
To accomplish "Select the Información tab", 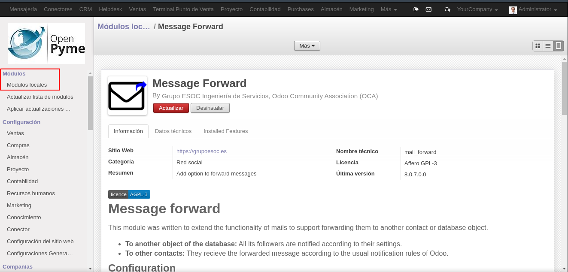I will (x=128, y=131).
